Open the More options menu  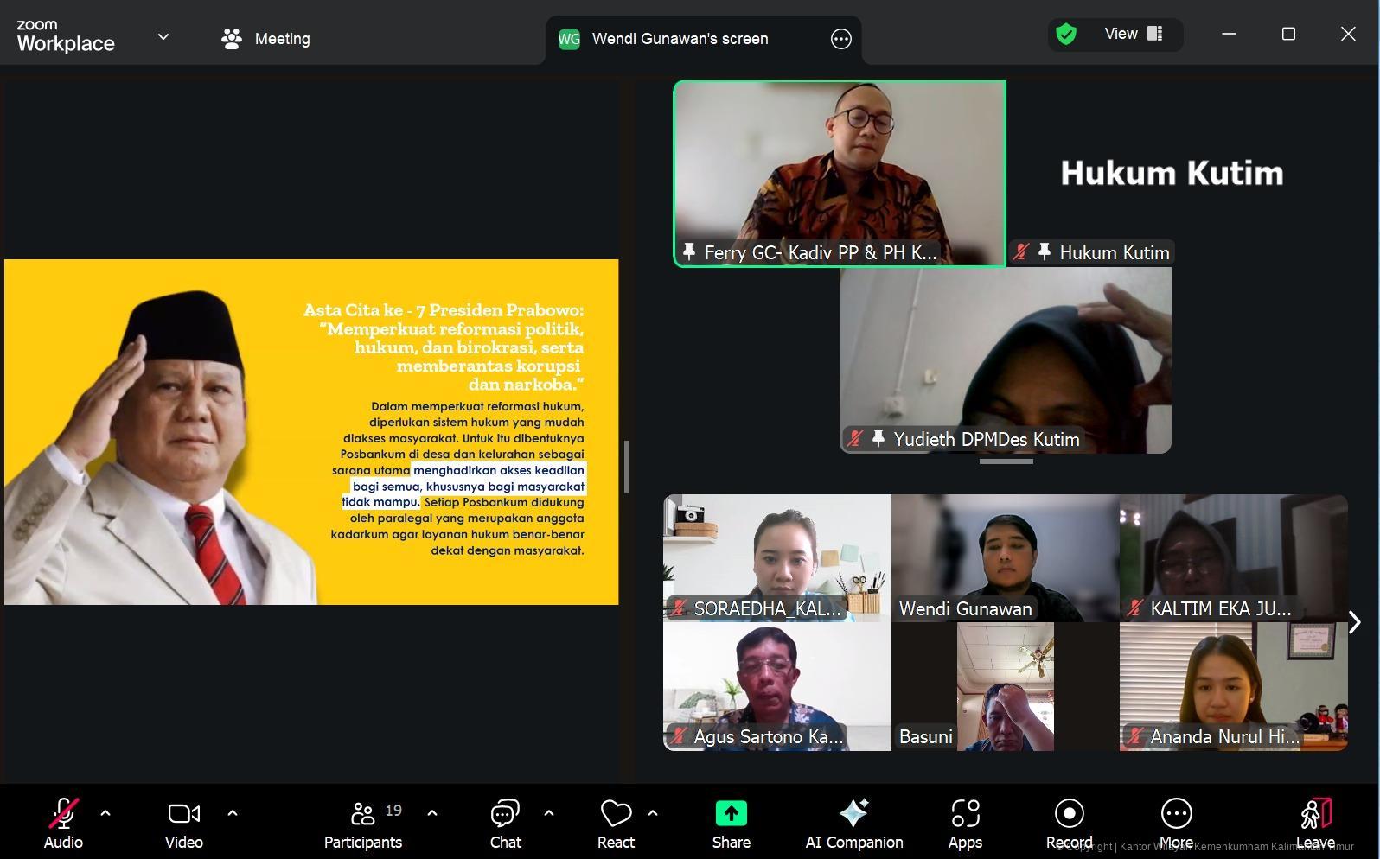click(1176, 824)
